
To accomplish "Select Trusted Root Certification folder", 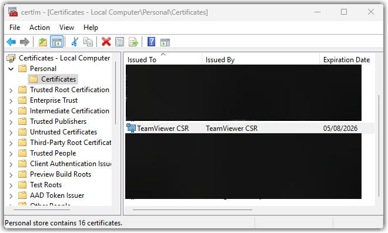I will click(x=69, y=90).
